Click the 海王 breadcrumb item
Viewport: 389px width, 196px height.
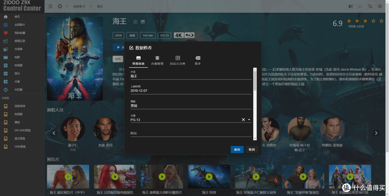(100, 7)
